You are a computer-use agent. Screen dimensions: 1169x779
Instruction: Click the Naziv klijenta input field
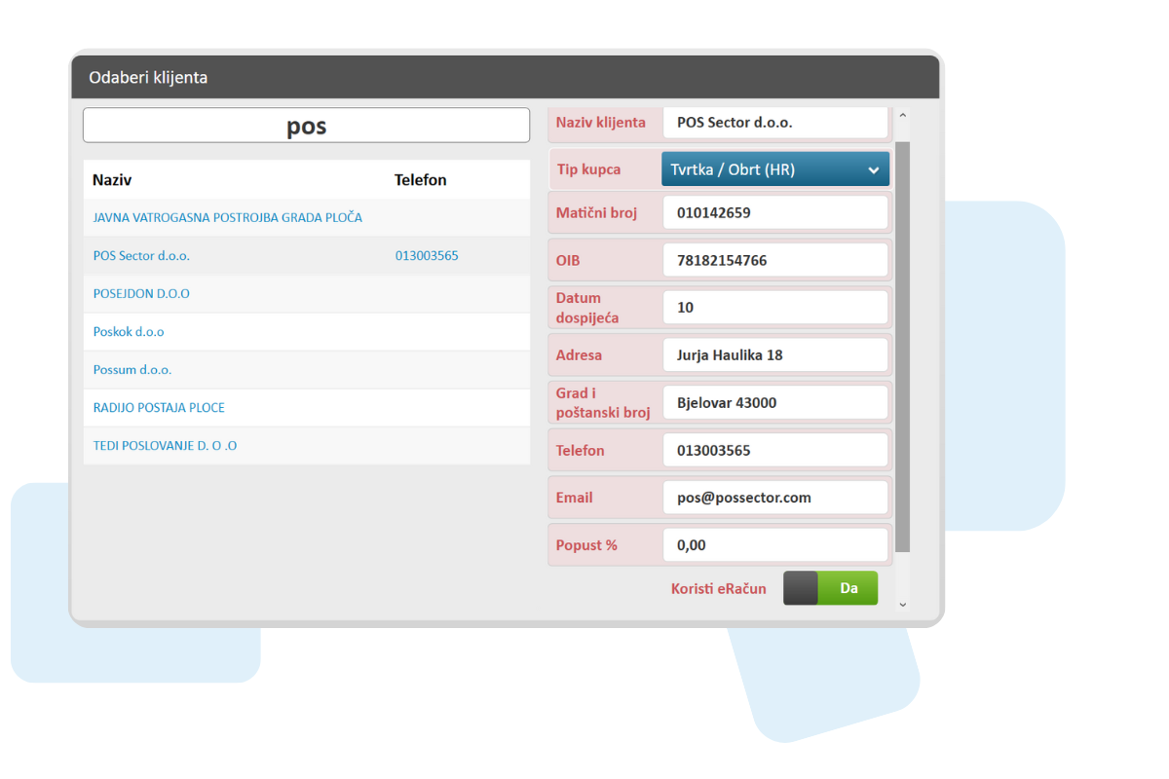tap(775, 123)
